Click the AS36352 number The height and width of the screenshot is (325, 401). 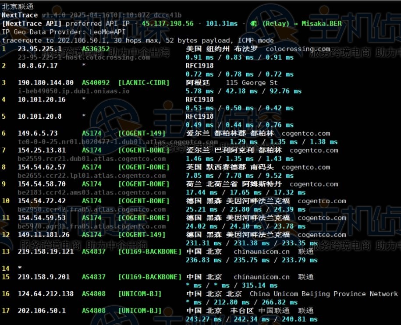tap(96, 49)
